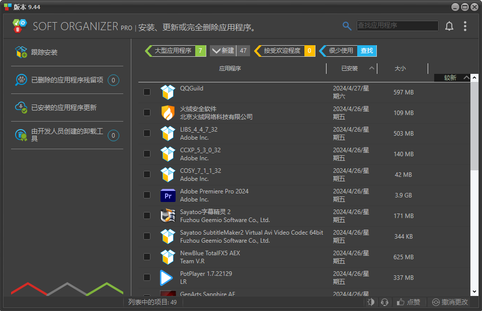
Task: Open the three-dot more options menu
Action: pyautogui.click(x=465, y=26)
